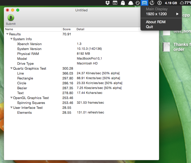Click the half-circle menu bar icon

[138, 3]
